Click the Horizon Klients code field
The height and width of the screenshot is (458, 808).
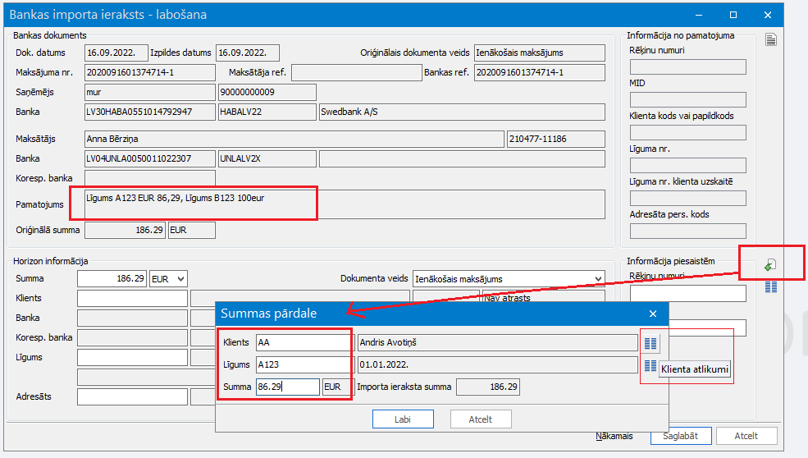pos(132,299)
